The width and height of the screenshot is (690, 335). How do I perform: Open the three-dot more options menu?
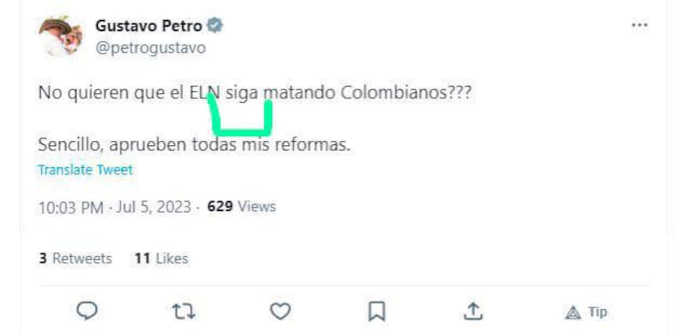pos(639,26)
